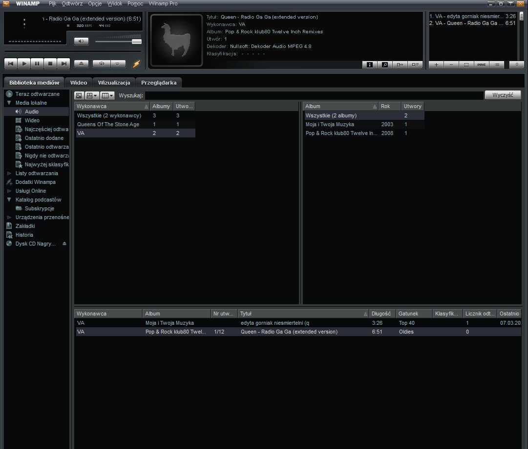Open the columns layout dropdown beside search
This screenshot has height=449, width=528.
pyautogui.click(x=107, y=95)
